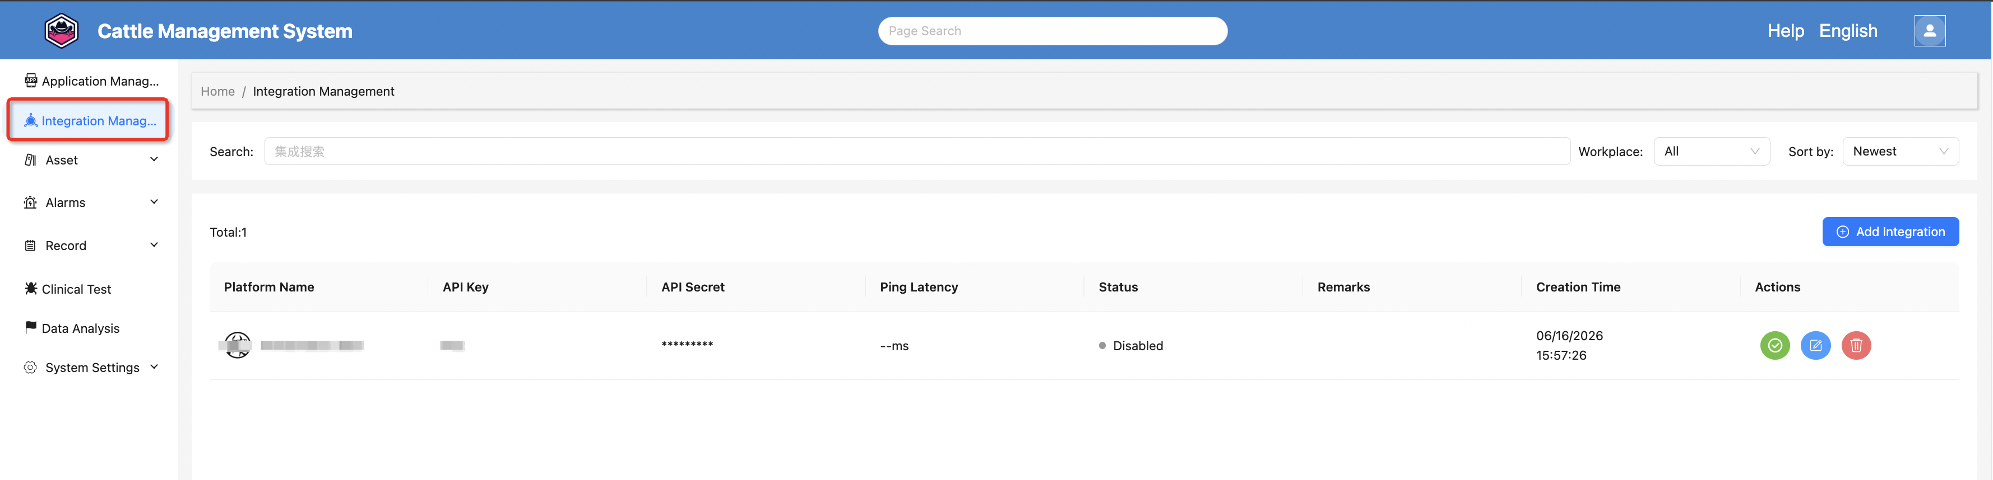Focus the integration Search input field
Screen dimensions: 1993x480
click(917, 151)
